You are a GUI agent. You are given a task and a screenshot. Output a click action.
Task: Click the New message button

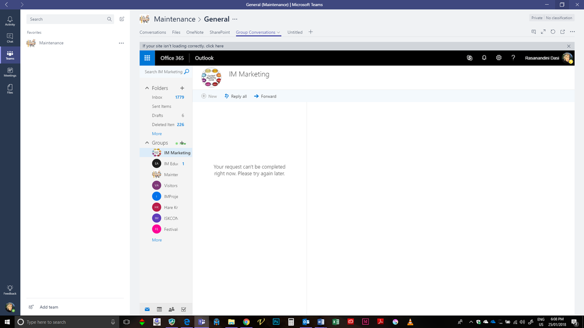coord(209,96)
